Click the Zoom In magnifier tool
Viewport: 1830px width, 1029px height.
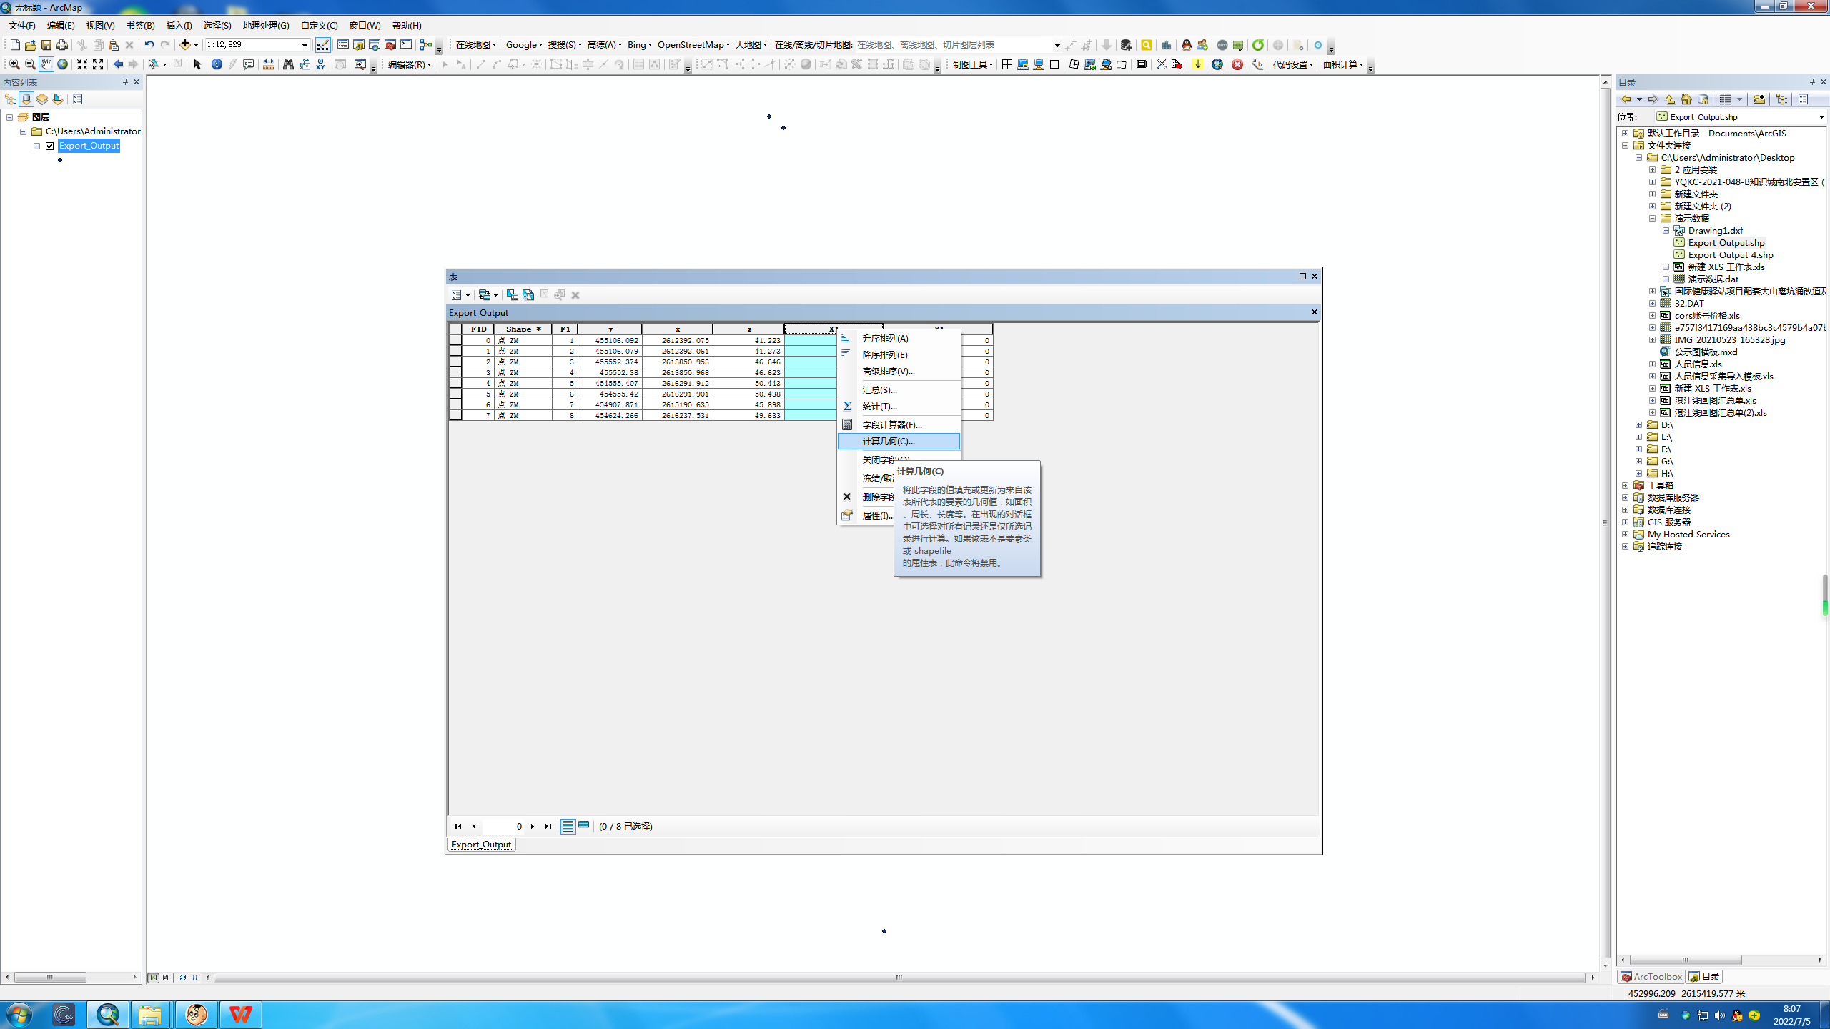[14, 64]
